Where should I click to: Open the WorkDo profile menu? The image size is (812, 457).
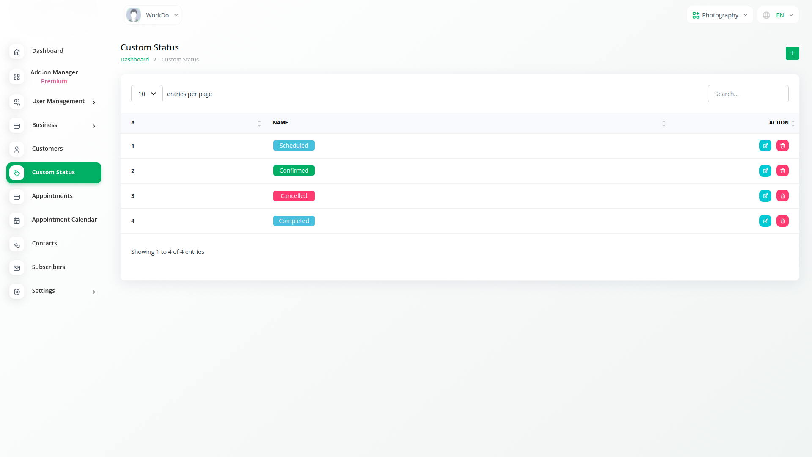(x=153, y=15)
